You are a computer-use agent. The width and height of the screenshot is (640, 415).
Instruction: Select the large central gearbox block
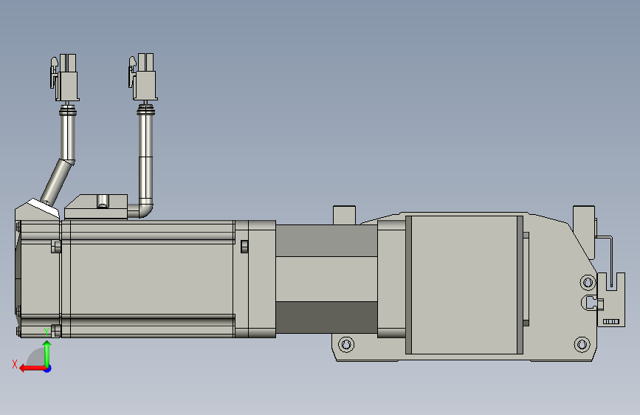464,285
